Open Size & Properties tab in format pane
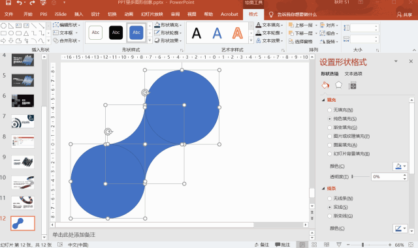This screenshot has width=418, height=248. [352, 85]
